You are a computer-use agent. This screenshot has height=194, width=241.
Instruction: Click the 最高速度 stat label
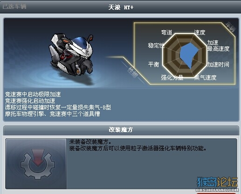(218, 49)
